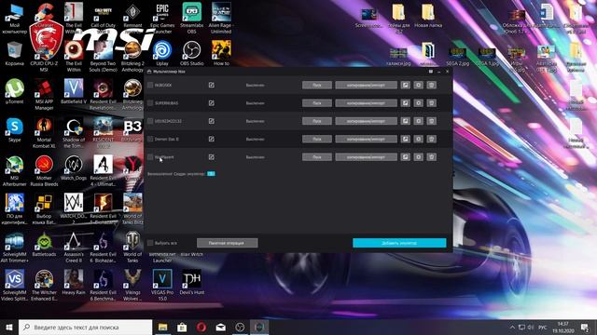Screen dimensions: 597x335
Task: Delete third emulator row with trash icon
Action: pyautogui.click(x=431, y=121)
